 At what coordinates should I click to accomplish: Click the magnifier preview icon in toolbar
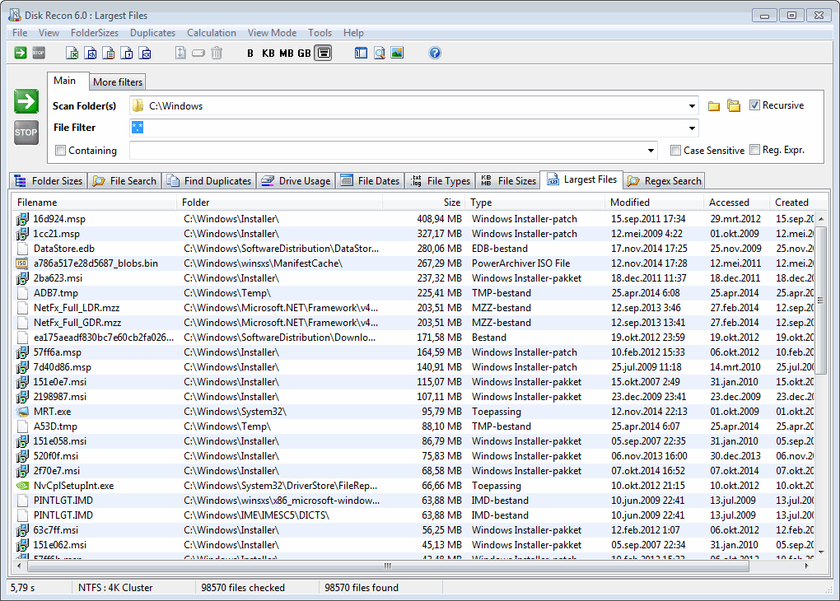(x=380, y=53)
